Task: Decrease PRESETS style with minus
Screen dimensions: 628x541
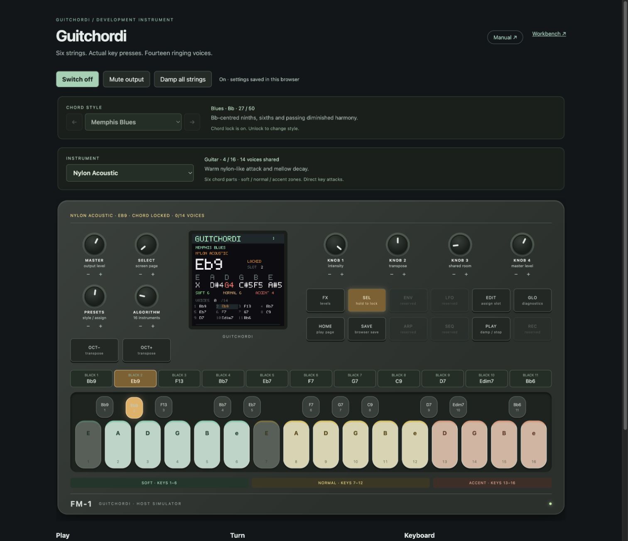Action: [88, 326]
